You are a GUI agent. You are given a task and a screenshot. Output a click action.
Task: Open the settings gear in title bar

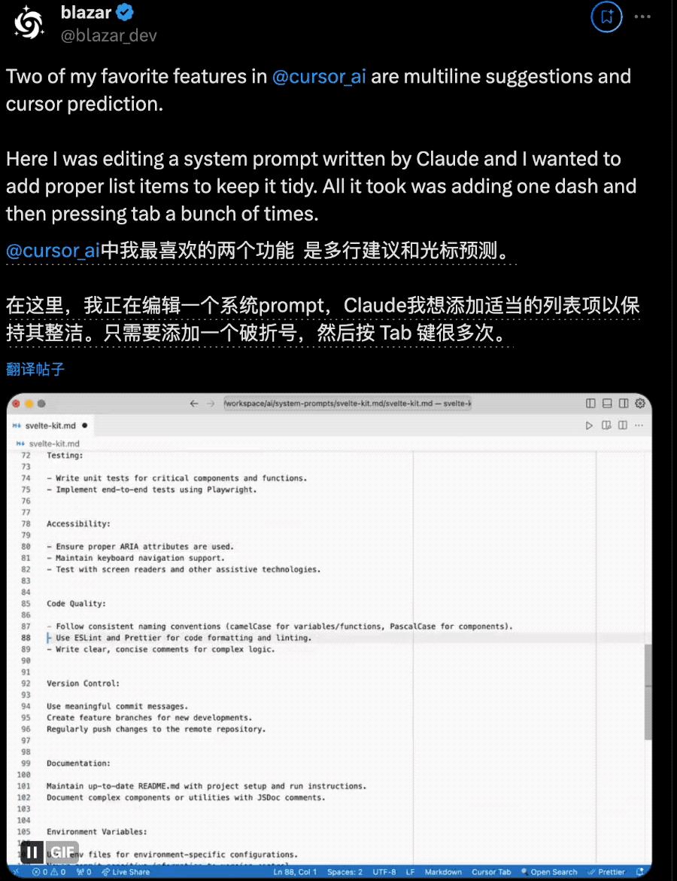point(640,404)
